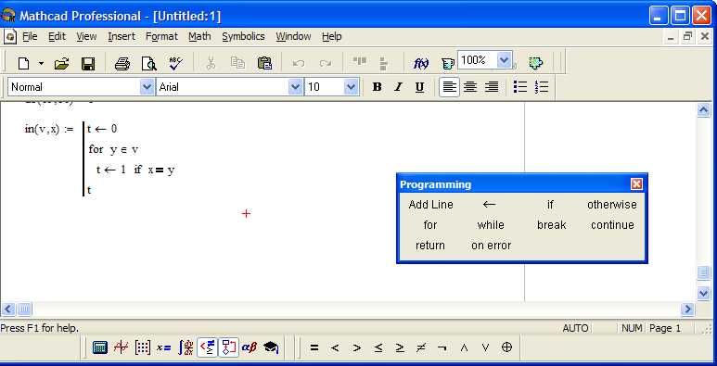Screen dimensions: 717x366
Task: Open the Calculus toolbar integral icon
Action: point(186,347)
